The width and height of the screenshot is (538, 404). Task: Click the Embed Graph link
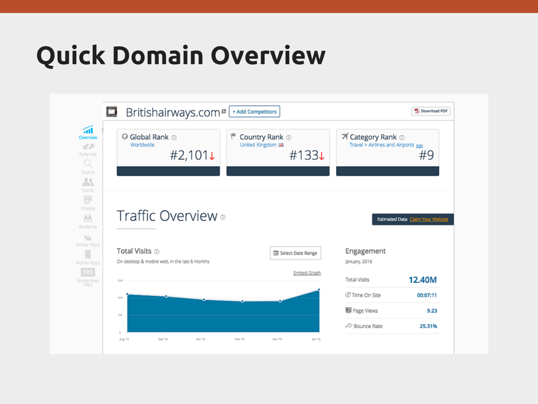click(x=307, y=273)
